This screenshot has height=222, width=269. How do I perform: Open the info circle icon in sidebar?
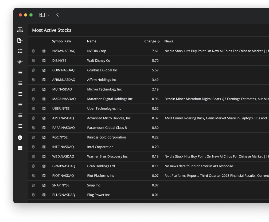coord(20,138)
